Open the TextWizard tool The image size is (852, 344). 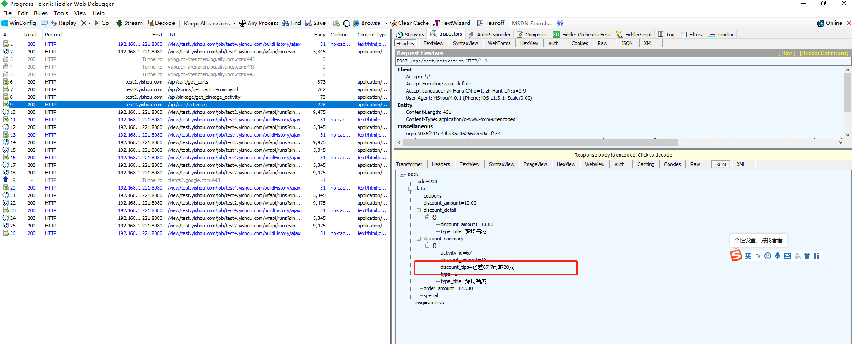[x=452, y=23]
